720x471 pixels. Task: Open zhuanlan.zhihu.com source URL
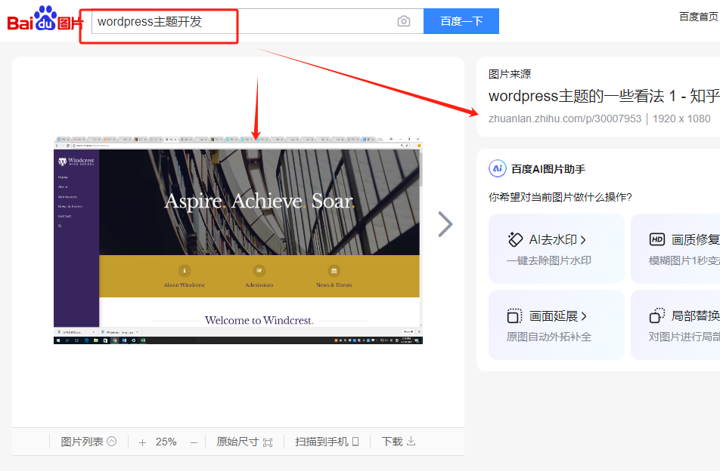coord(565,119)
